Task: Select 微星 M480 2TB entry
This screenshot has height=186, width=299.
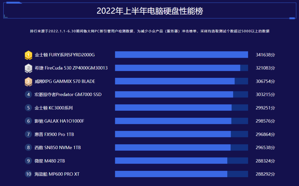Action: click(50, 161)
